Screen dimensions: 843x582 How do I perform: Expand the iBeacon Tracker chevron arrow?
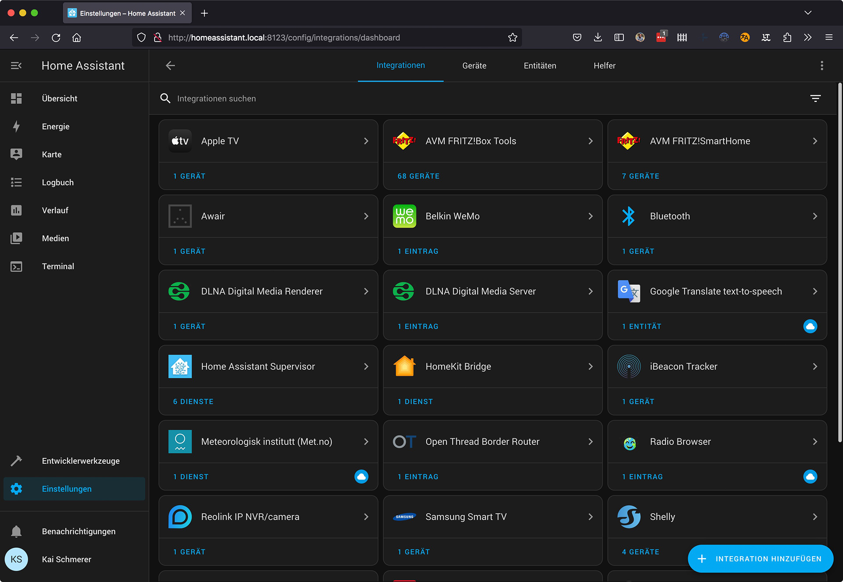coord(814,366)
